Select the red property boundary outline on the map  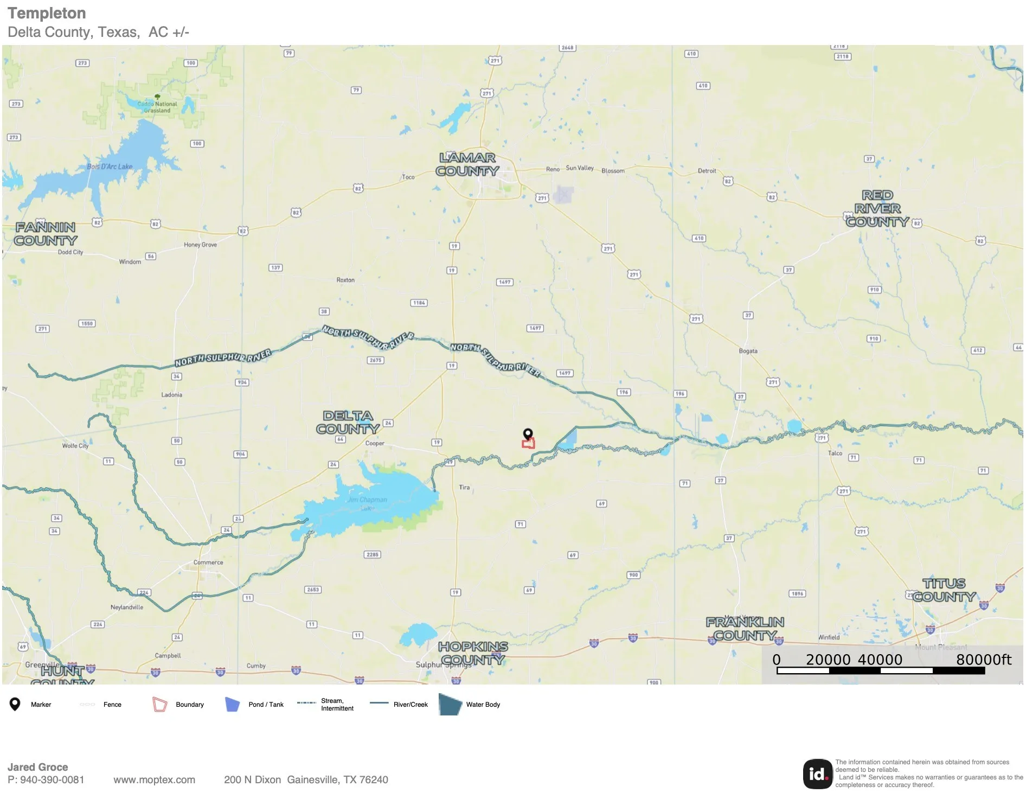(x=528, y=444)
